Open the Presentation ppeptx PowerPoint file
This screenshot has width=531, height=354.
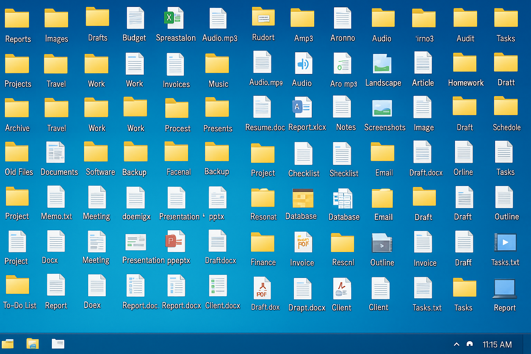[x=176, y=241]
